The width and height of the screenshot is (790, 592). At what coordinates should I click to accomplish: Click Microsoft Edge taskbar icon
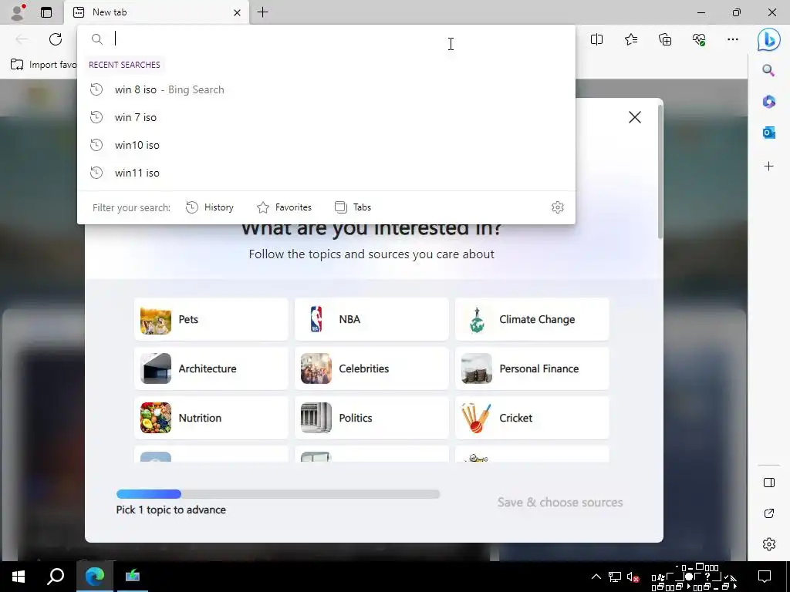pos(95,577)
